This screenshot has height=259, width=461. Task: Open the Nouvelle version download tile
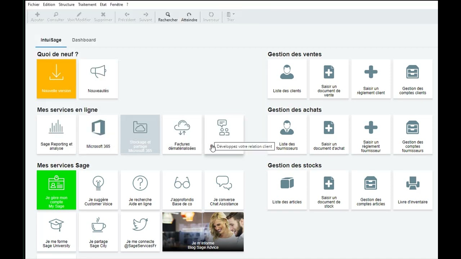tap(56, 79)
